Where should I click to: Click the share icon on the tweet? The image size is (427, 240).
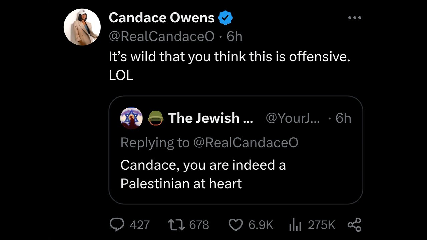point(354,225)
